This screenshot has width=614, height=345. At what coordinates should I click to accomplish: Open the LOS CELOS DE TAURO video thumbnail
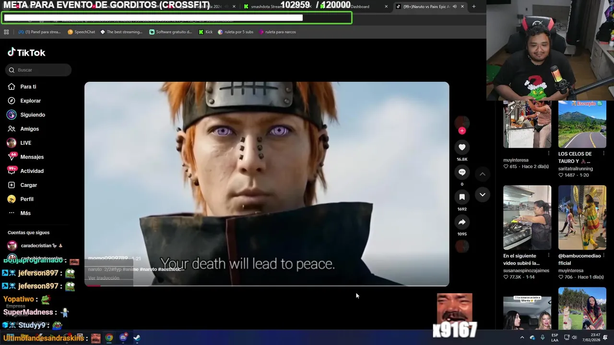582,125
